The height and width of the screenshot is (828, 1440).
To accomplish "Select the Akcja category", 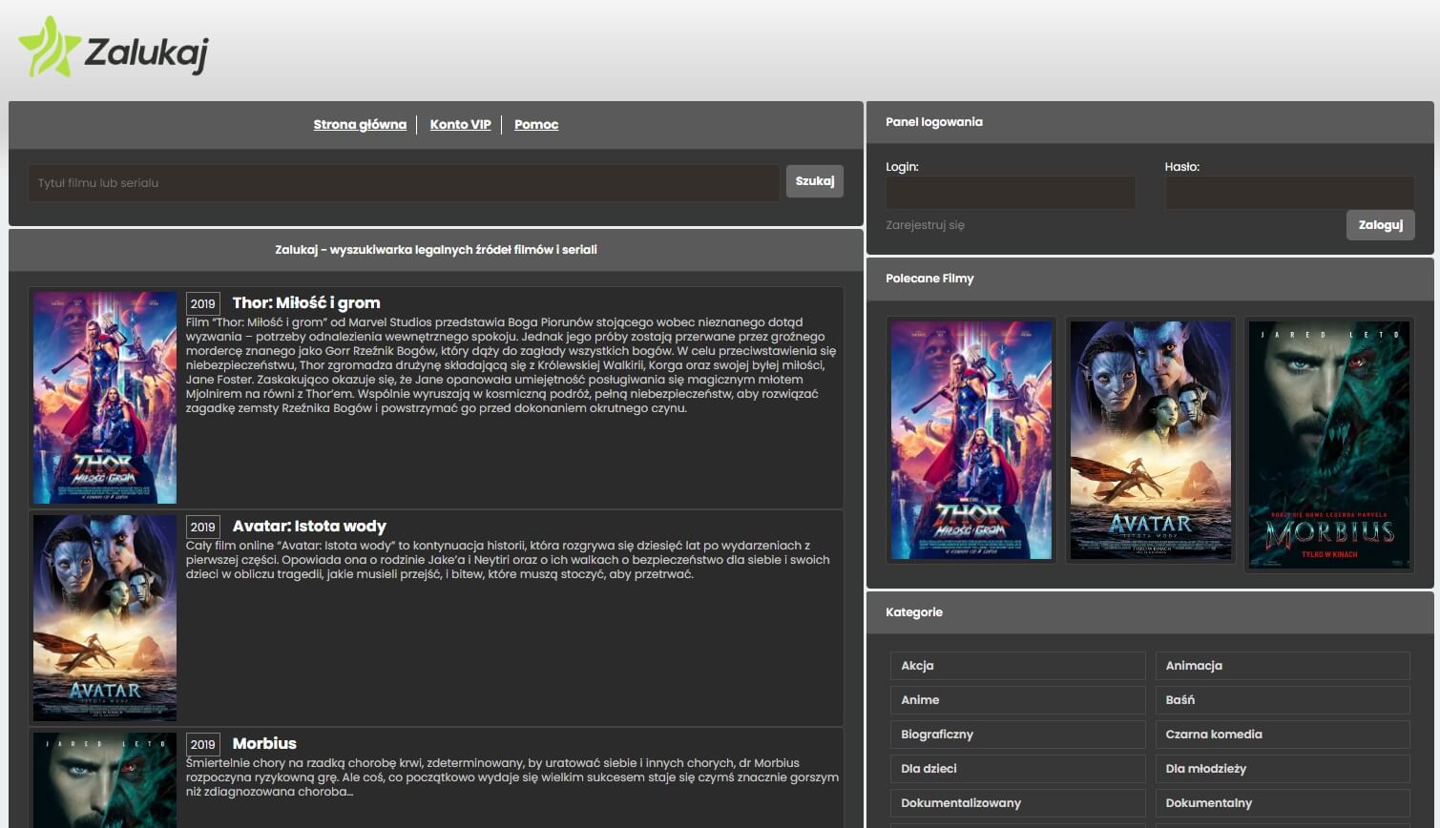I will pos(1017,666).
